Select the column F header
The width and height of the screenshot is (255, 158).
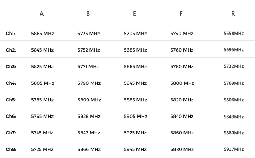tap(181, 14)
